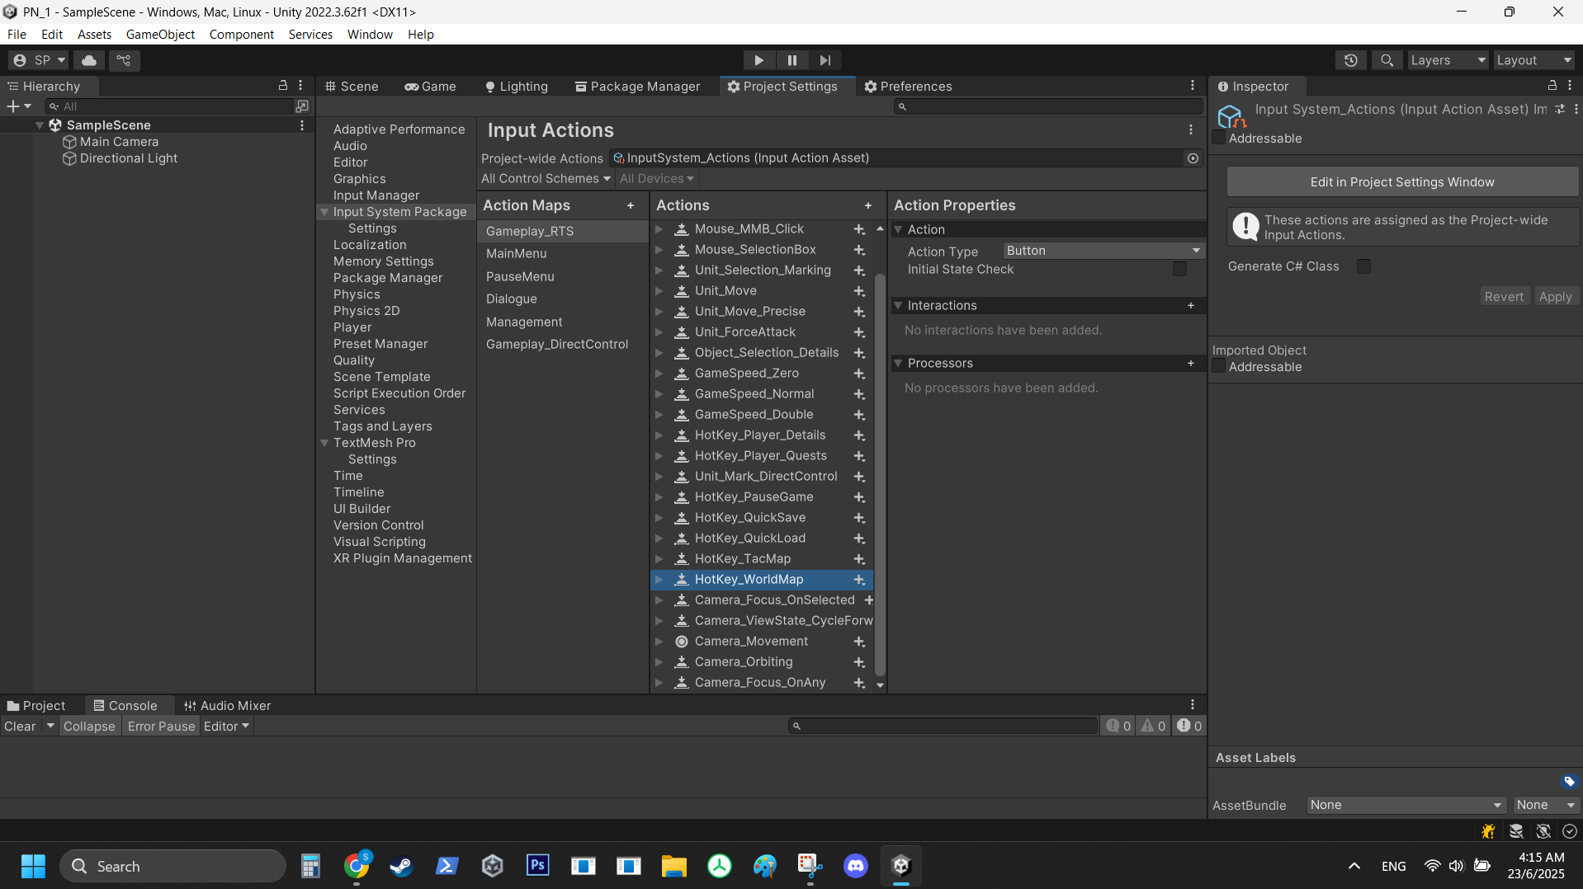Open Undo History icon
The width and height of the screenshot is (1583, 889).
pos(1351,60)
